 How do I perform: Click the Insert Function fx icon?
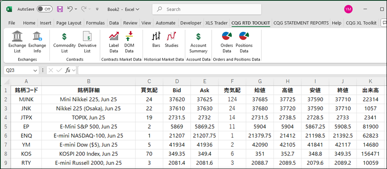point(68,70)
